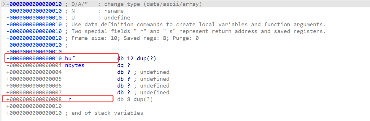Click offset -0000000000000004 beside nbytes

[34, 65]
